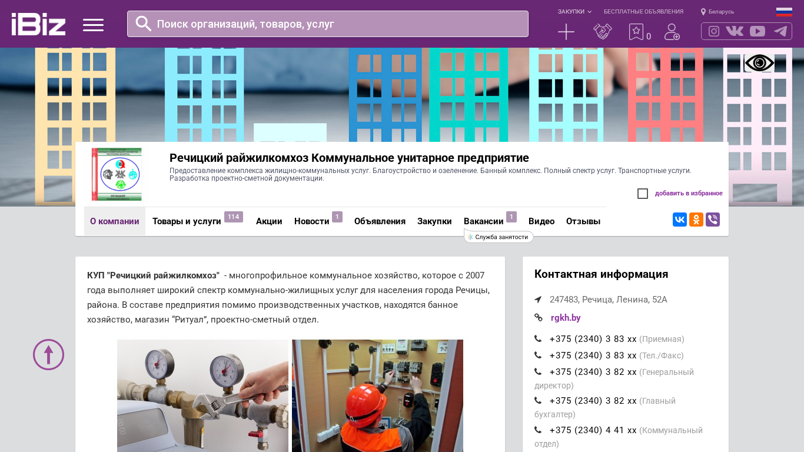Open the handshake partners icon
This screenshot has height=452, width=804.
(603, 32)
